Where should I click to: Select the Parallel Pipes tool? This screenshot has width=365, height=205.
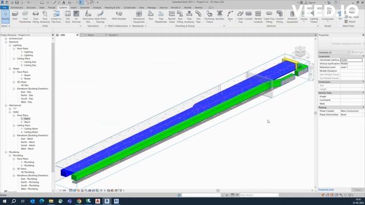click(x=172, y=17)
